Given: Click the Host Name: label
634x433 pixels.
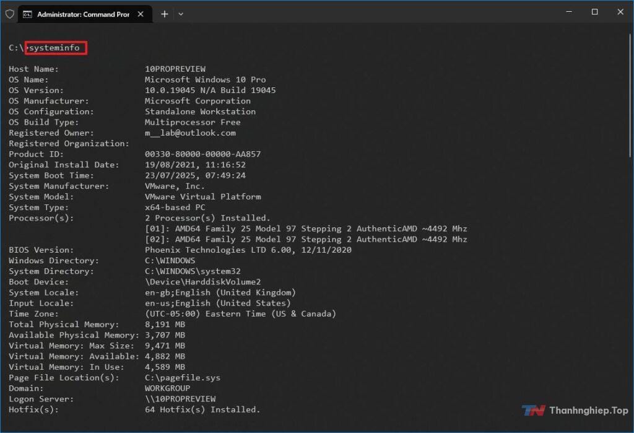Looking at the screenshot, I should point(33,69).
